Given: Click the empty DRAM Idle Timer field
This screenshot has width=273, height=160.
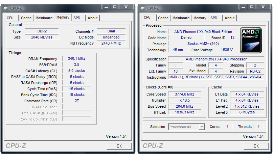Looking at the screenshot, I should coord(76,107).
